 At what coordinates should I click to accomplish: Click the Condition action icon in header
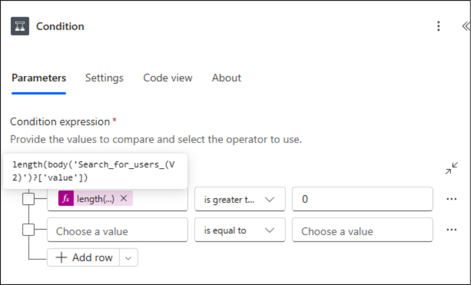coord(19,26)
